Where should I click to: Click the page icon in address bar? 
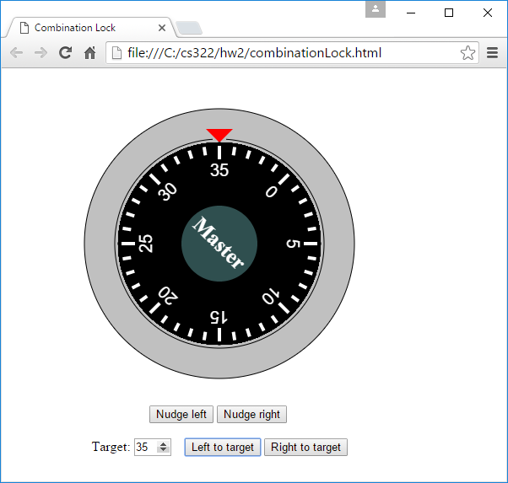(116, 53)
